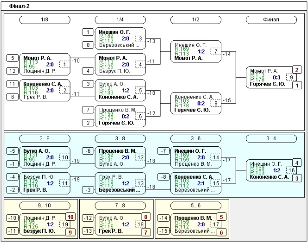Image resolution: width=308 pixels, height=242 pixels.
Task: Click red place badge 5 for Проценко
Action: click(x=221, y=217)
